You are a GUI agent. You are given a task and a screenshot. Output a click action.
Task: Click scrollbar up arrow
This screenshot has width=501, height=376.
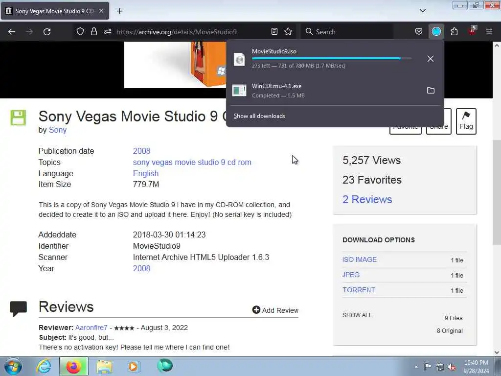[497, 46]
